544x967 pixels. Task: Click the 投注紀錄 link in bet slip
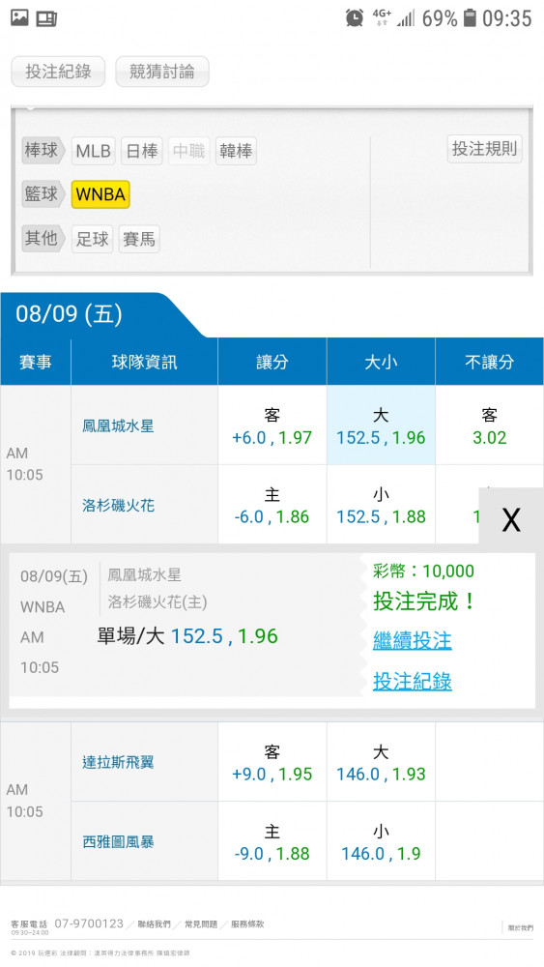(413, 681)
